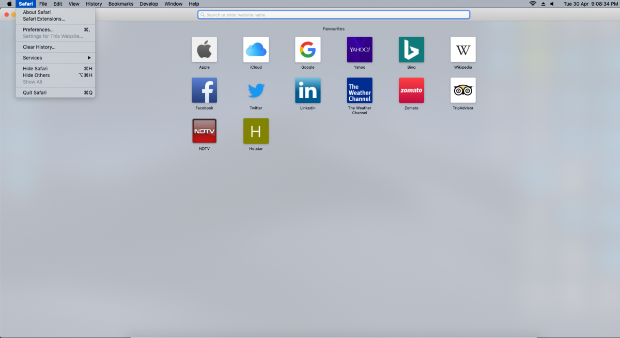The image size is (620, 338).
Task: Click the TripAdvisor label text
Action: [x=463, y=108]
